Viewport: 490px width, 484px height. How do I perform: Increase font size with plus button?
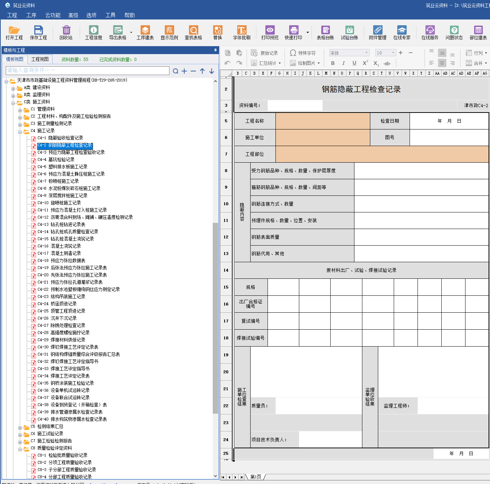pyautogui.click(x=401, y=53)
